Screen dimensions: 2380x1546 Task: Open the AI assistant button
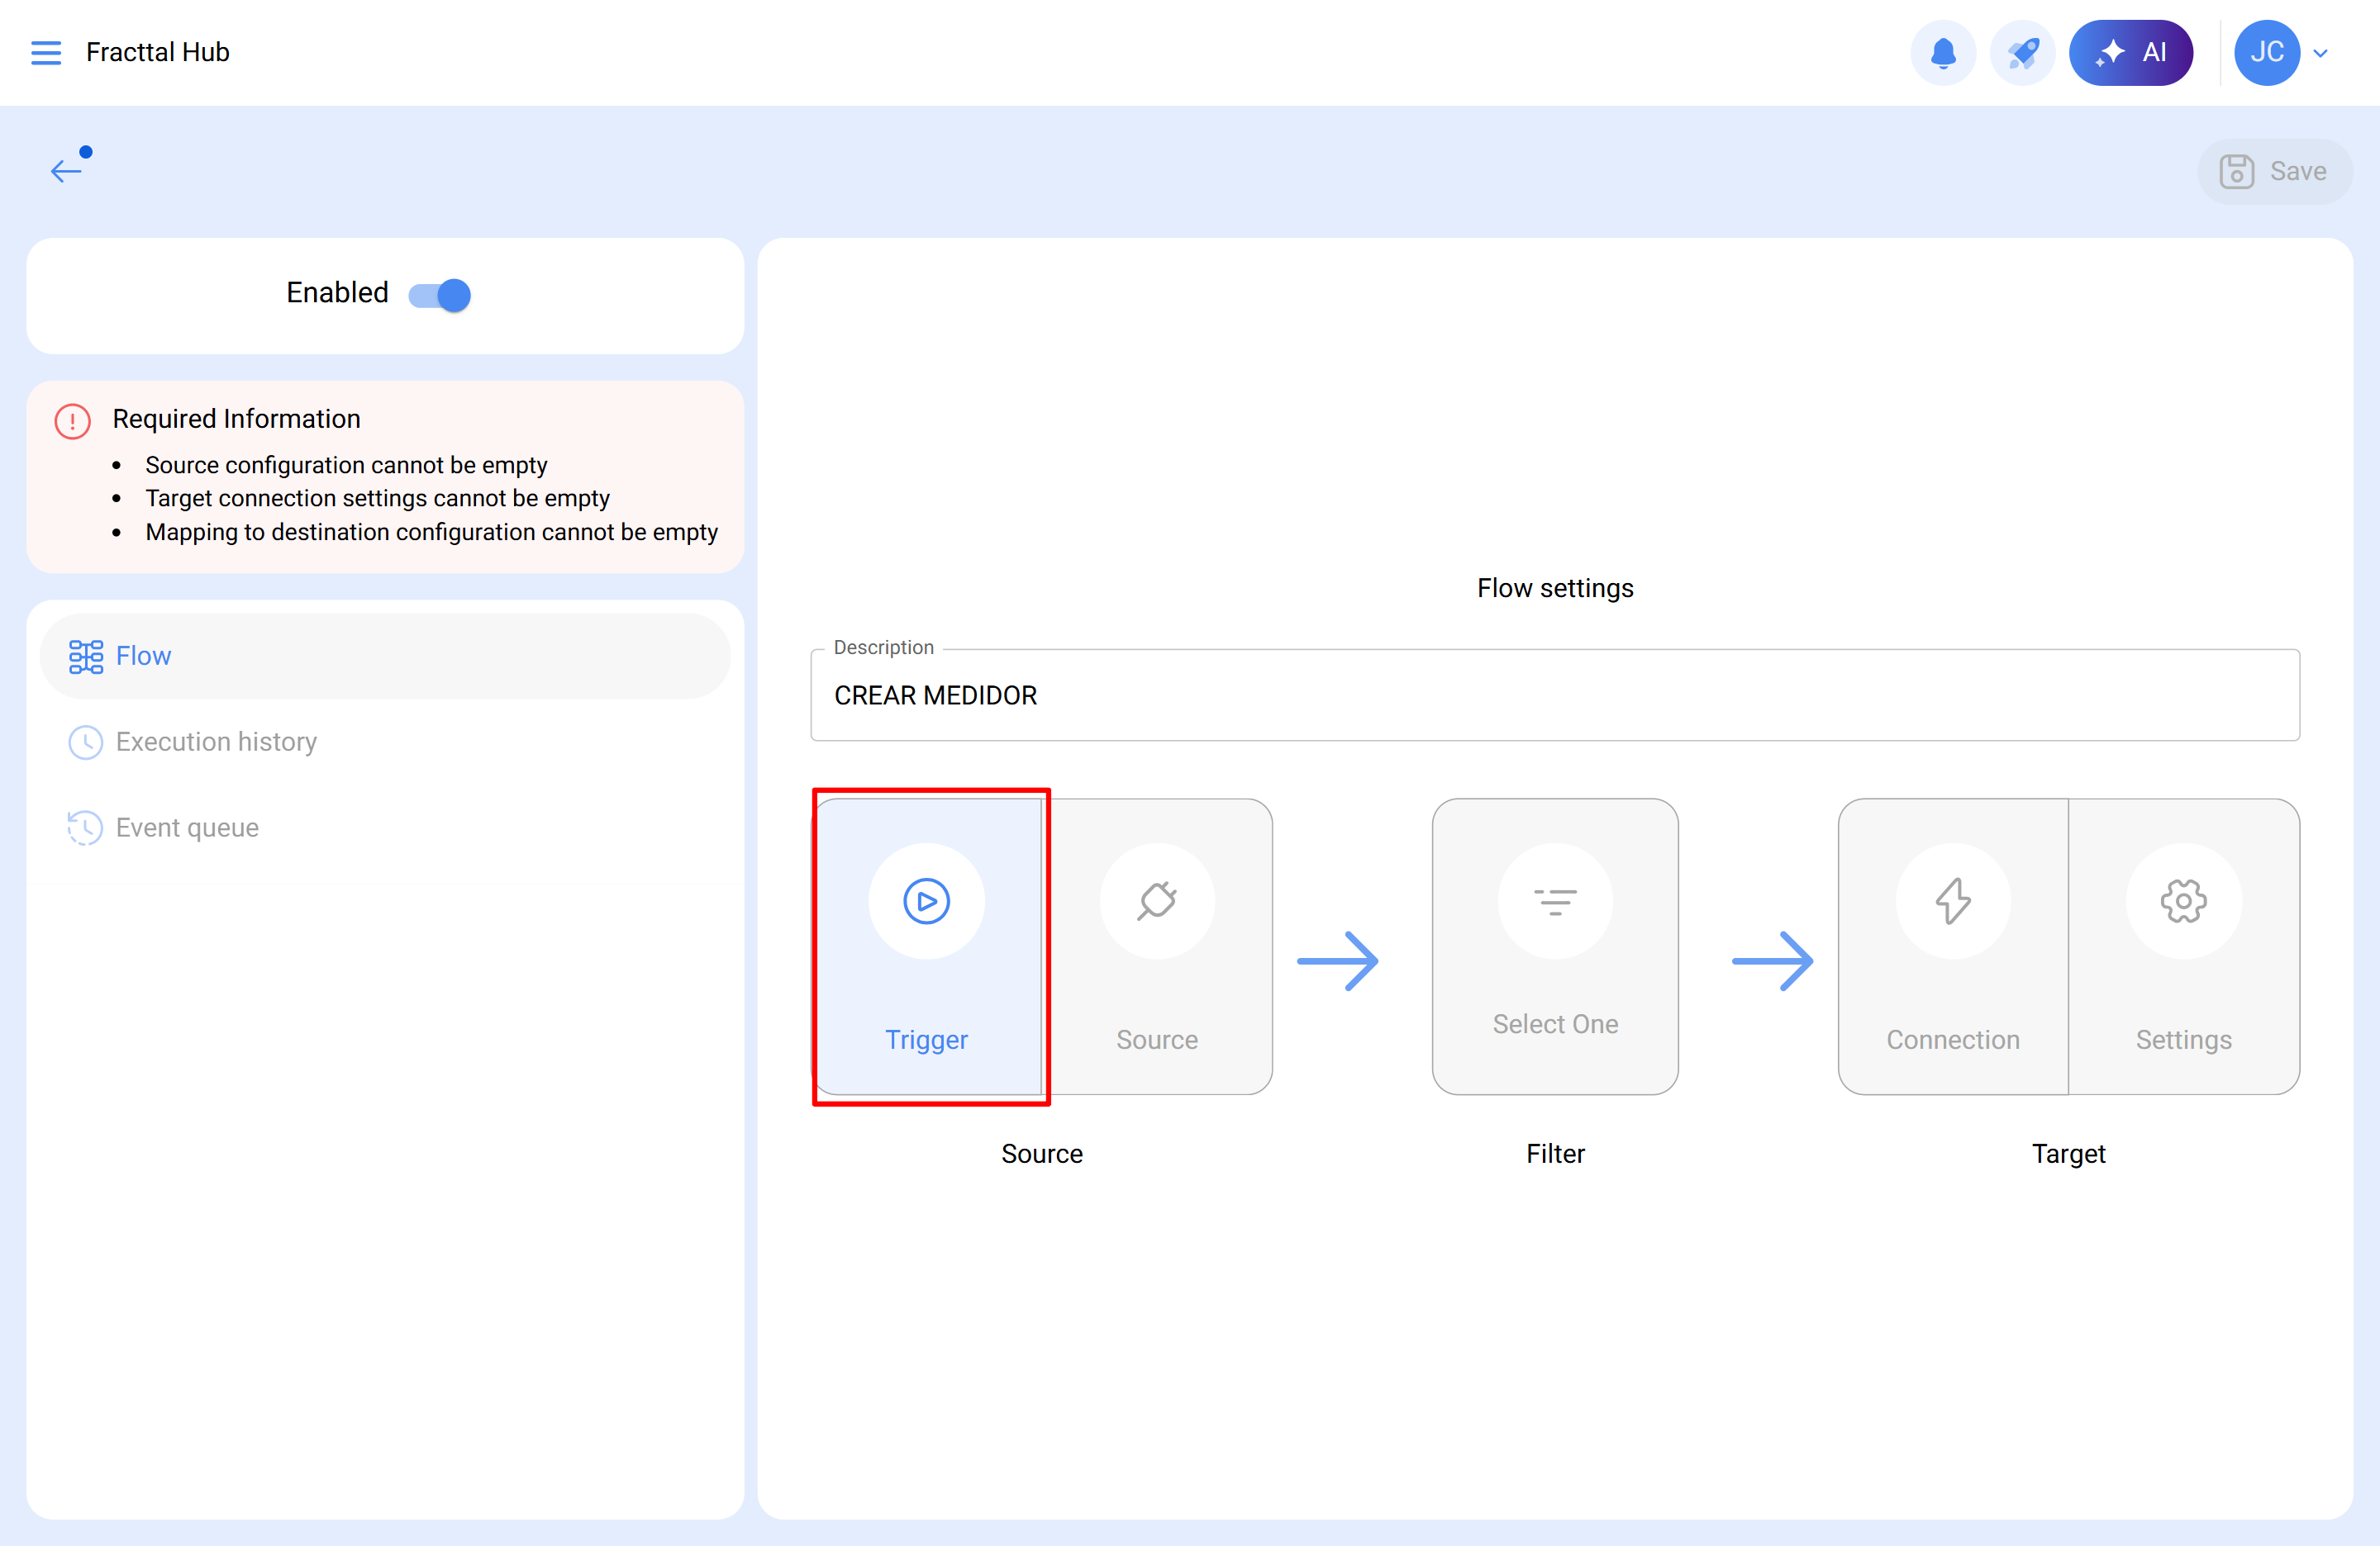(2131, 52)
